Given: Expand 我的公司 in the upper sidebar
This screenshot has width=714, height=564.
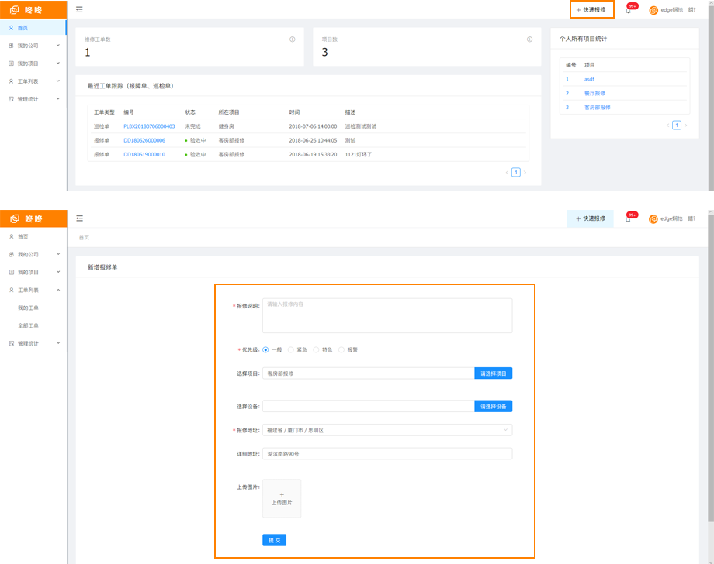Looking at the screenshot, I should pos(33,46).
